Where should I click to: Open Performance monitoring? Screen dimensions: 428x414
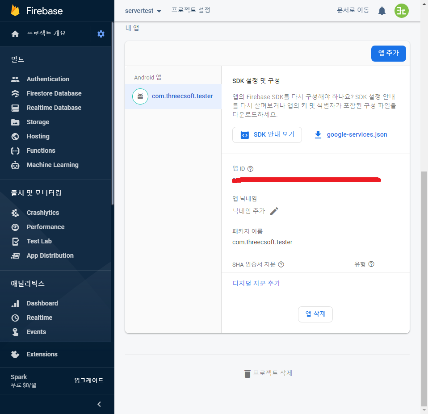[x=46, y=227]
